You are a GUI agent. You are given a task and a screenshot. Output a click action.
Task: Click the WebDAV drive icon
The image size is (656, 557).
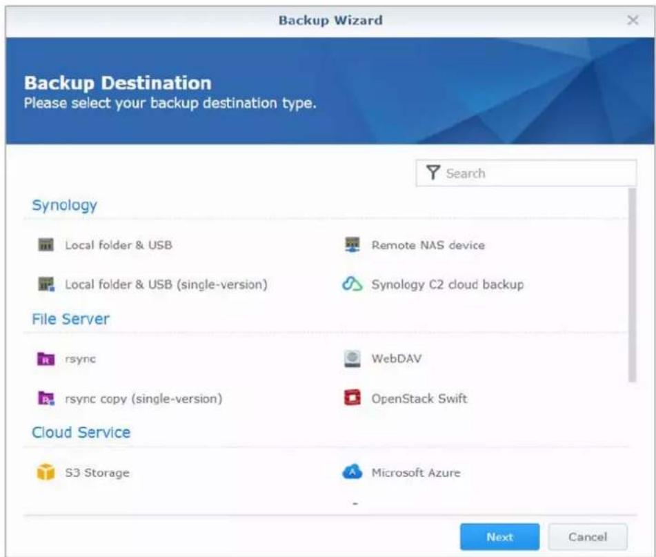[x=352, y=359]
